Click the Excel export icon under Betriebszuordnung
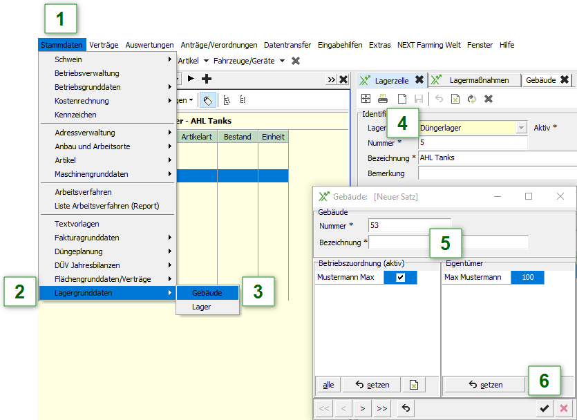The height and width of the screenshot is (420, 577). [413, 385]
